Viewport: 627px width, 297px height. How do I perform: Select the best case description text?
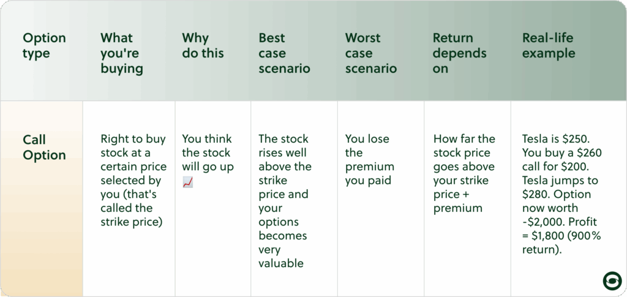(283, 201)
